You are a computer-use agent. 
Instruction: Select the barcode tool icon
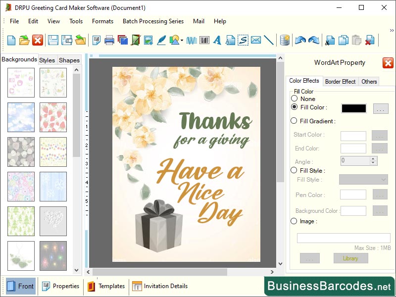[204, 41]
